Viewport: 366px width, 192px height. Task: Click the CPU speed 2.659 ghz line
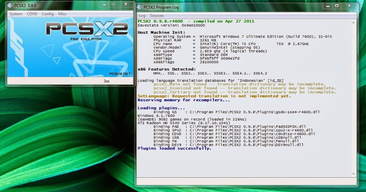(210, 51)
